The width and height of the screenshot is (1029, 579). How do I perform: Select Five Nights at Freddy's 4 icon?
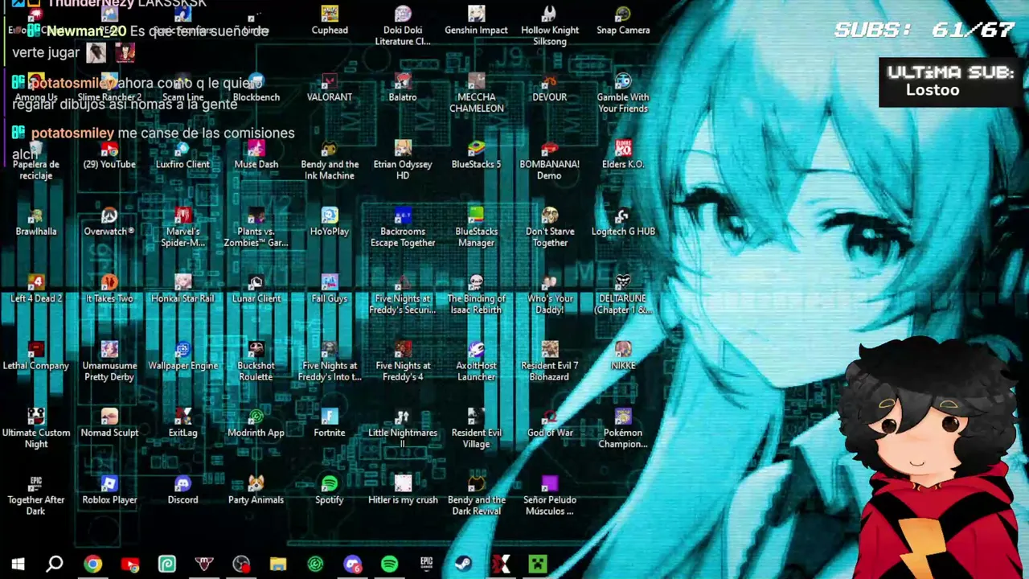point(403,362)
